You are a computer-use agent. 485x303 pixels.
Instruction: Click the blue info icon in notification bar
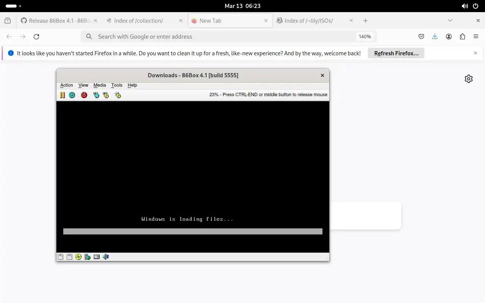click(x=11, y=53)
